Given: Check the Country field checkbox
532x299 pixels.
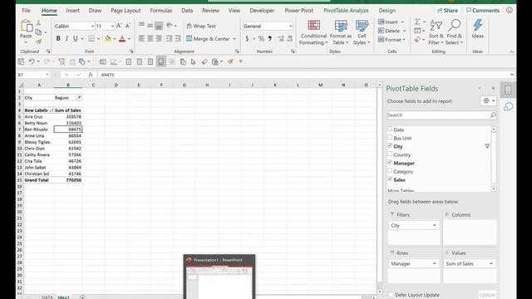Looking at the screenshot, I should pos(390,154).
